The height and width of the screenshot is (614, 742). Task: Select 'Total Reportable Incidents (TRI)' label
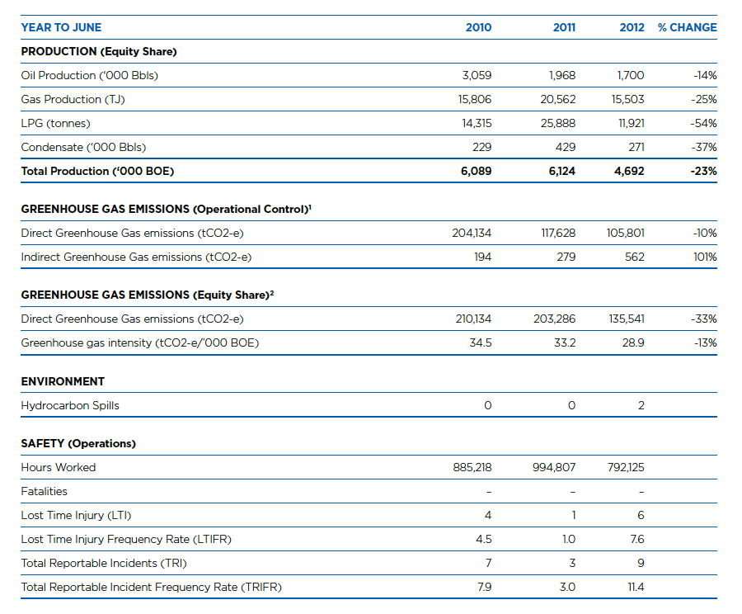[x=104, y=564]
